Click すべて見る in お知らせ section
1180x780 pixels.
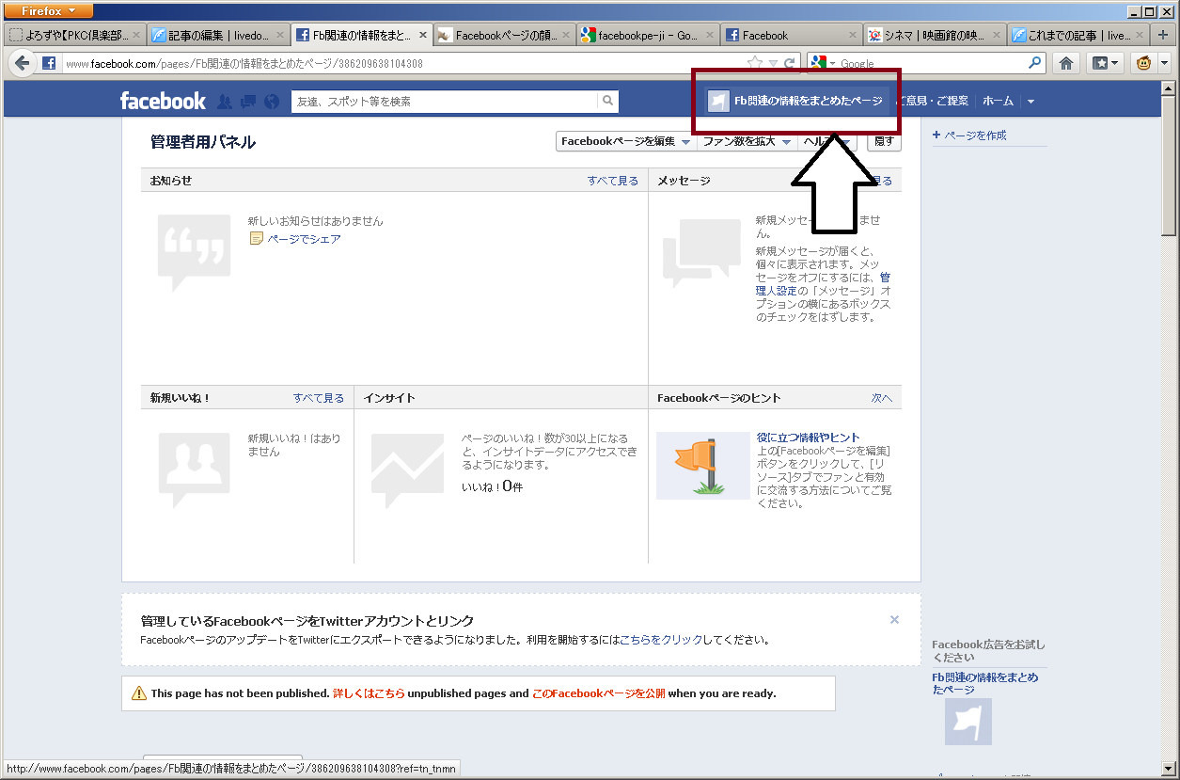[x=612, y=181]
